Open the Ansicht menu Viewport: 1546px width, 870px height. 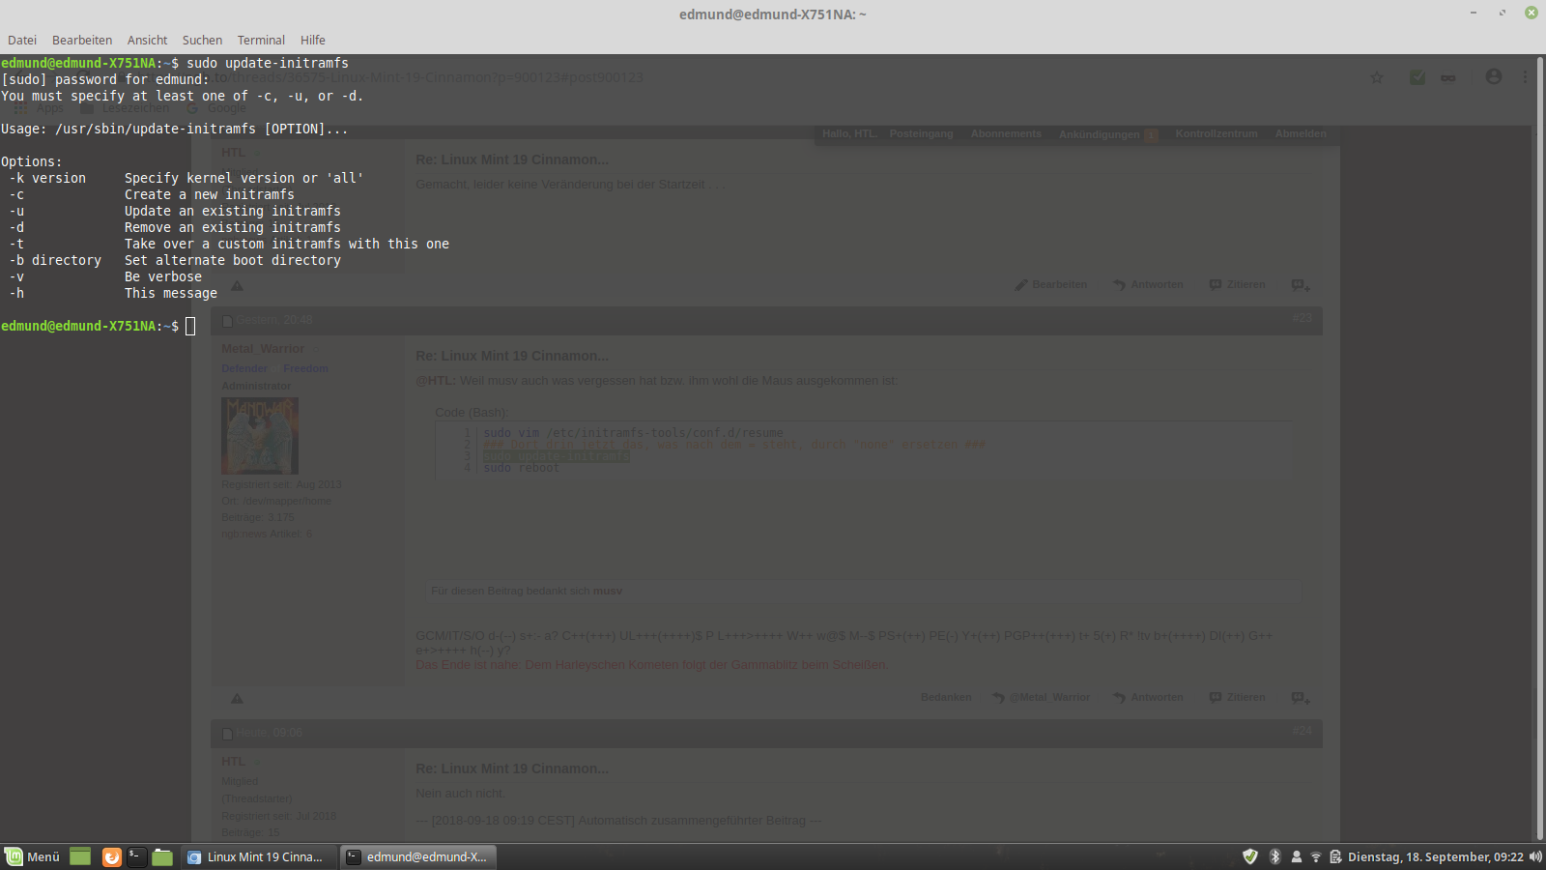(147, 41)
